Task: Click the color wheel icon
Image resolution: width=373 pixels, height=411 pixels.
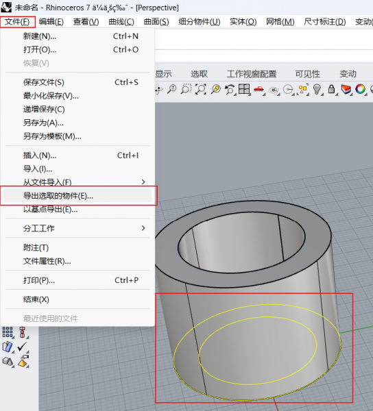Action: tap(360, 89)
